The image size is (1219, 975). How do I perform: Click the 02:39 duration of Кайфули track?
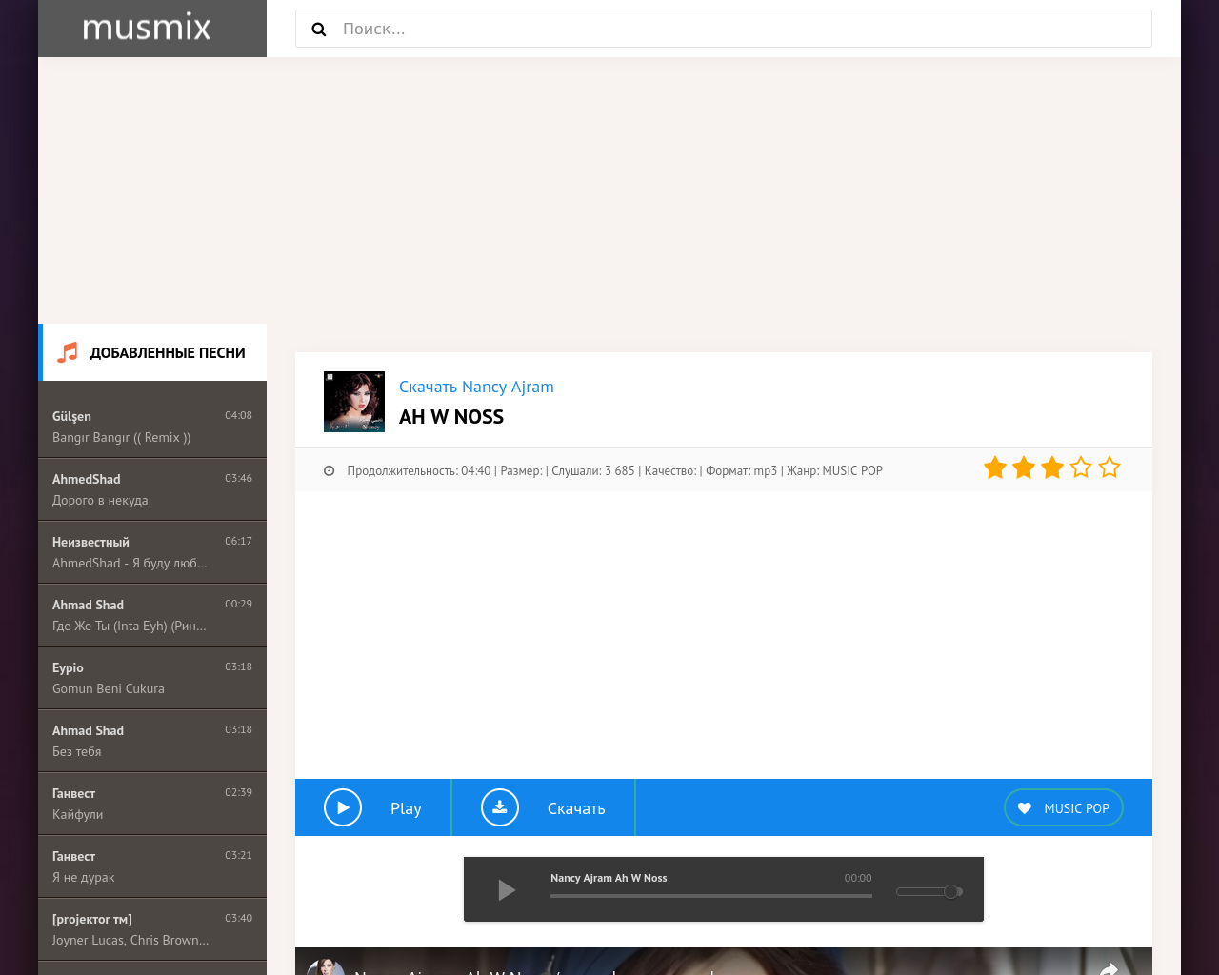238,792
